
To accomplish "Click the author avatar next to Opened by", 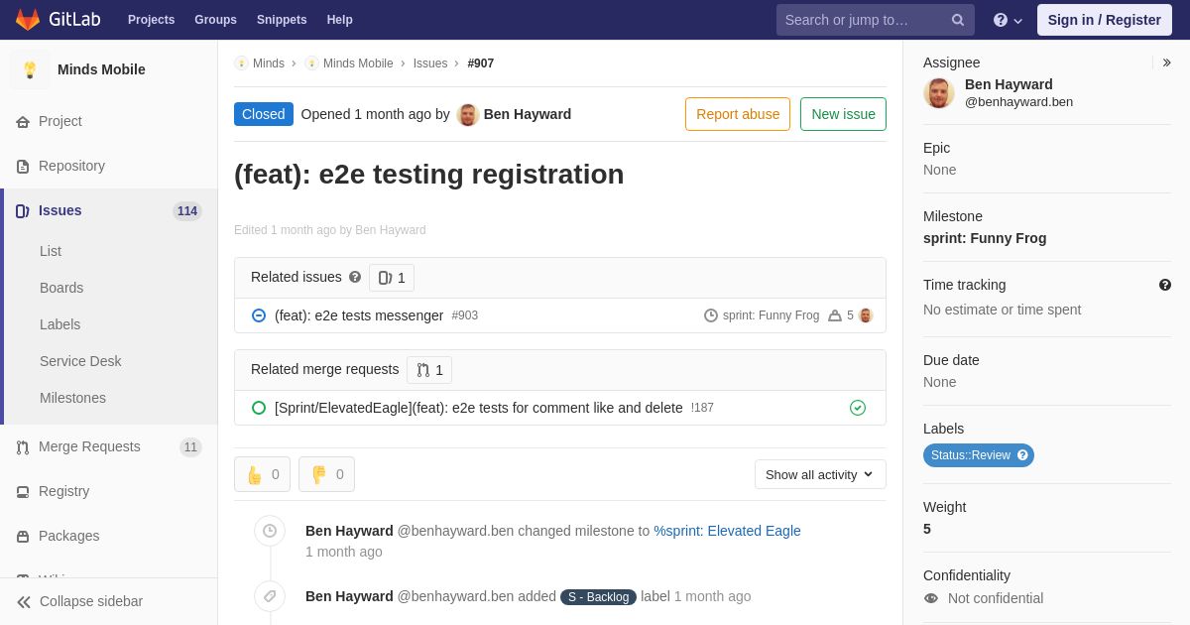I will point(468,114).
